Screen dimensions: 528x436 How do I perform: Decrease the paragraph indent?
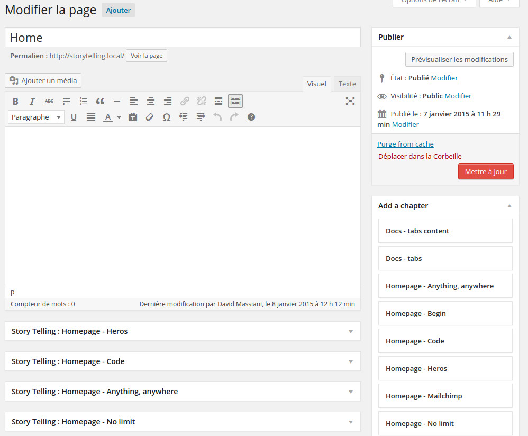(x=183, y=117)
